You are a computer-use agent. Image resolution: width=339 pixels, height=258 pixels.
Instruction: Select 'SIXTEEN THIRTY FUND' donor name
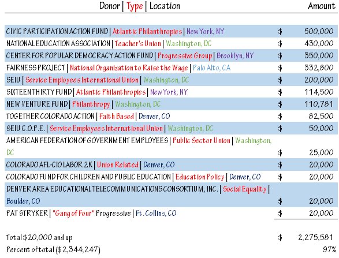pos(39,92)
